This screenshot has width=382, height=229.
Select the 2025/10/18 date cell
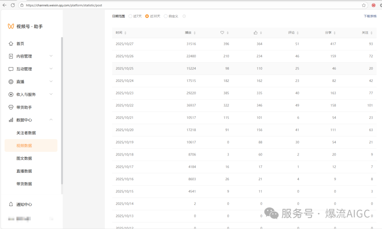[125, 154]
